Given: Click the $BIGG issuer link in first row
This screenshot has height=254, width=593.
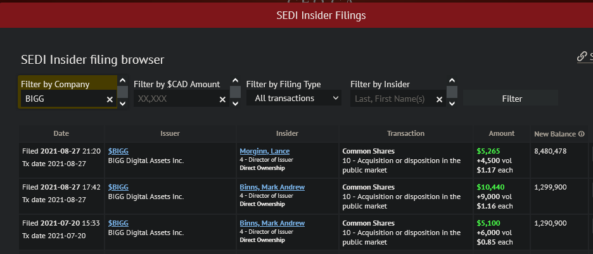Looking at the screenshot, I should pos(118,152).
